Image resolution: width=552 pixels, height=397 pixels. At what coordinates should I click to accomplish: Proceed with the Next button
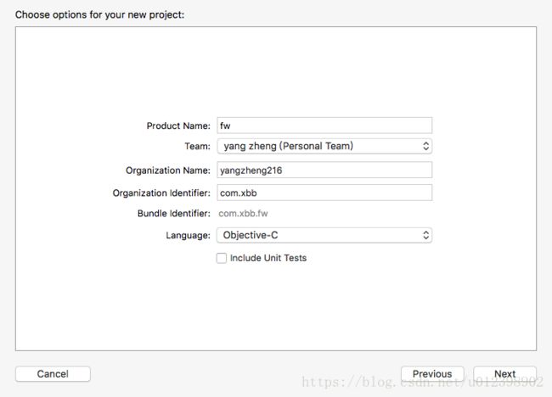(x=504, y=374)
